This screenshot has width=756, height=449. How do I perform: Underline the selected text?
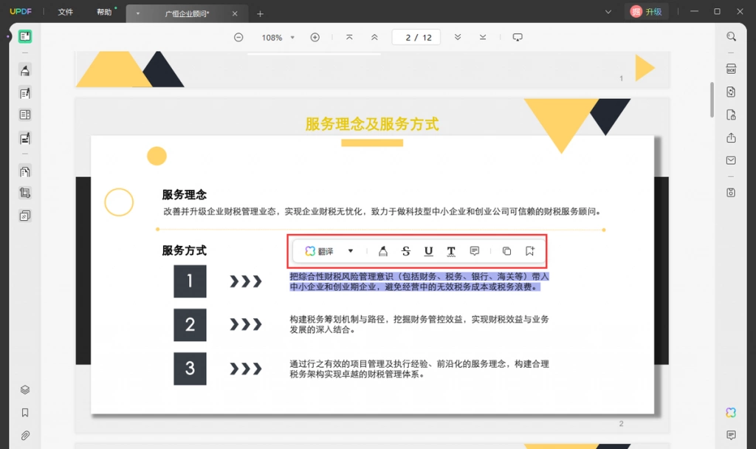pos(428,251)
